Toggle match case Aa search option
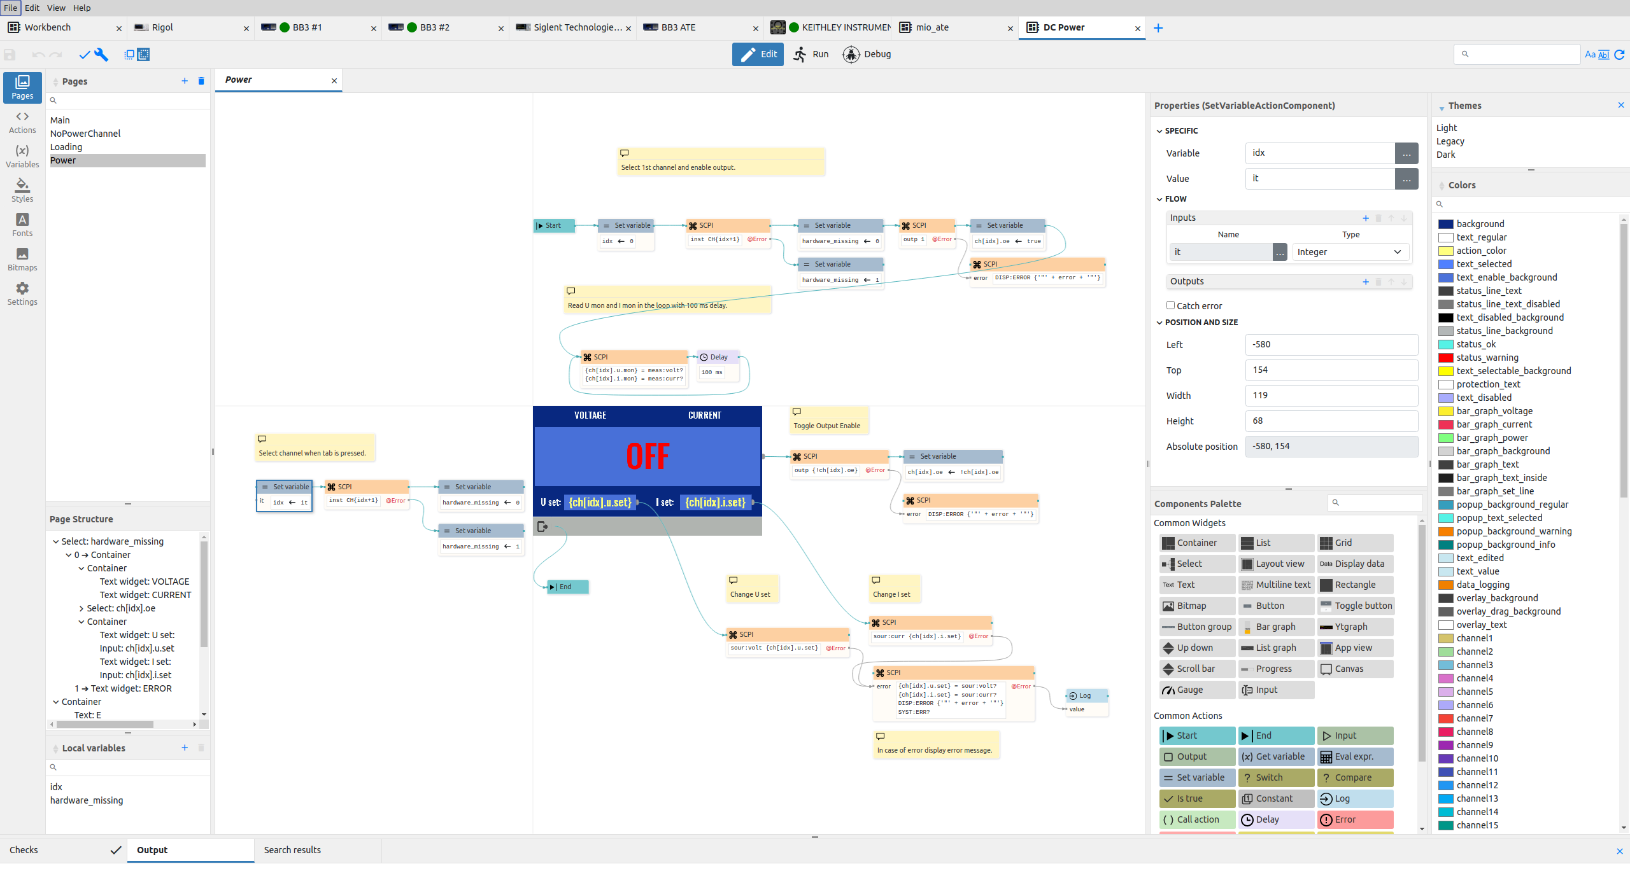The height and width of the screenshot is (871, 1630). click(1590, 55)
